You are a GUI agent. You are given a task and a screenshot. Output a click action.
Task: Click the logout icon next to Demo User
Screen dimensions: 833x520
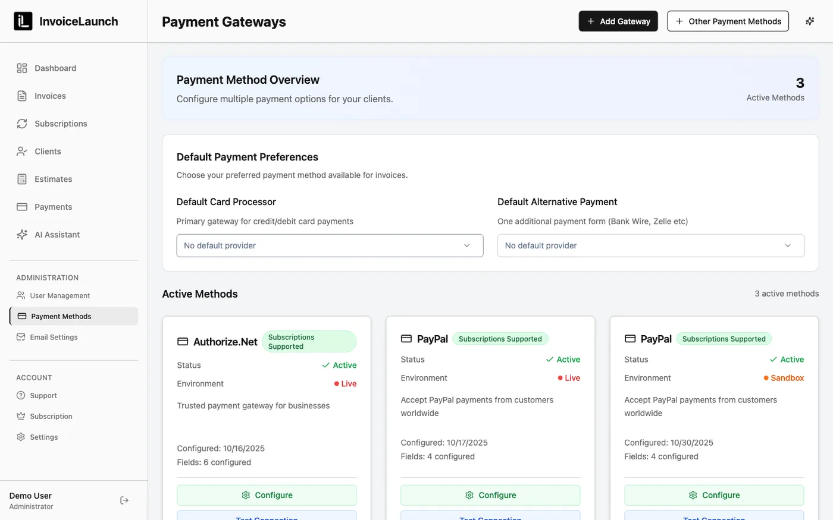point(124,500)
